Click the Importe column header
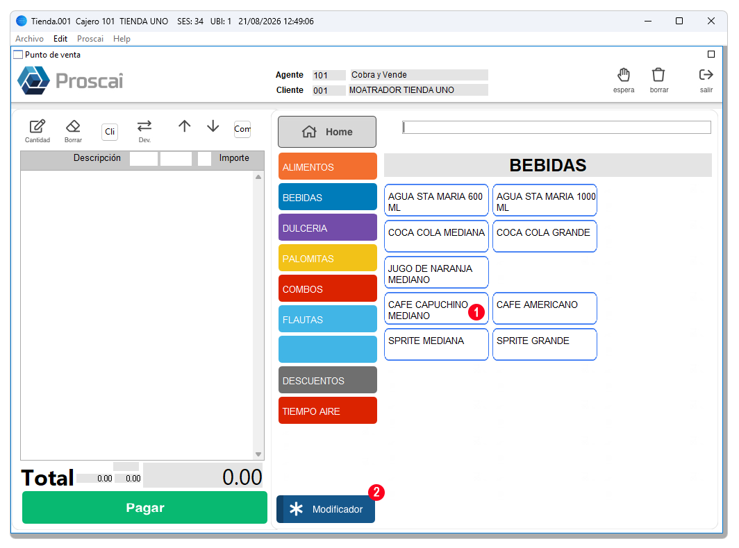 (234, 158)
